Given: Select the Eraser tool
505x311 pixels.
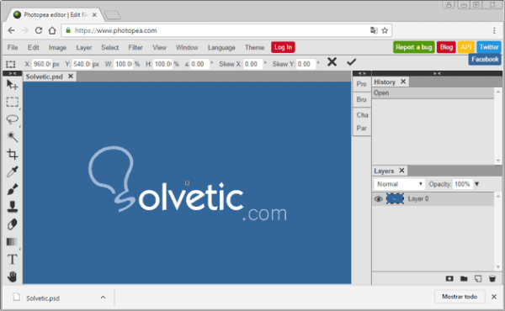Looking at the screenshot, I should [13, 224].
